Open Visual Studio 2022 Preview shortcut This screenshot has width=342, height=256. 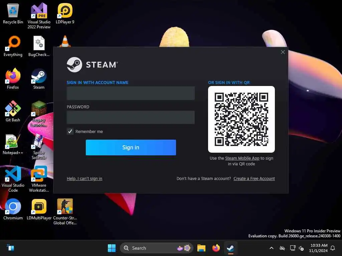coord(39,16)
